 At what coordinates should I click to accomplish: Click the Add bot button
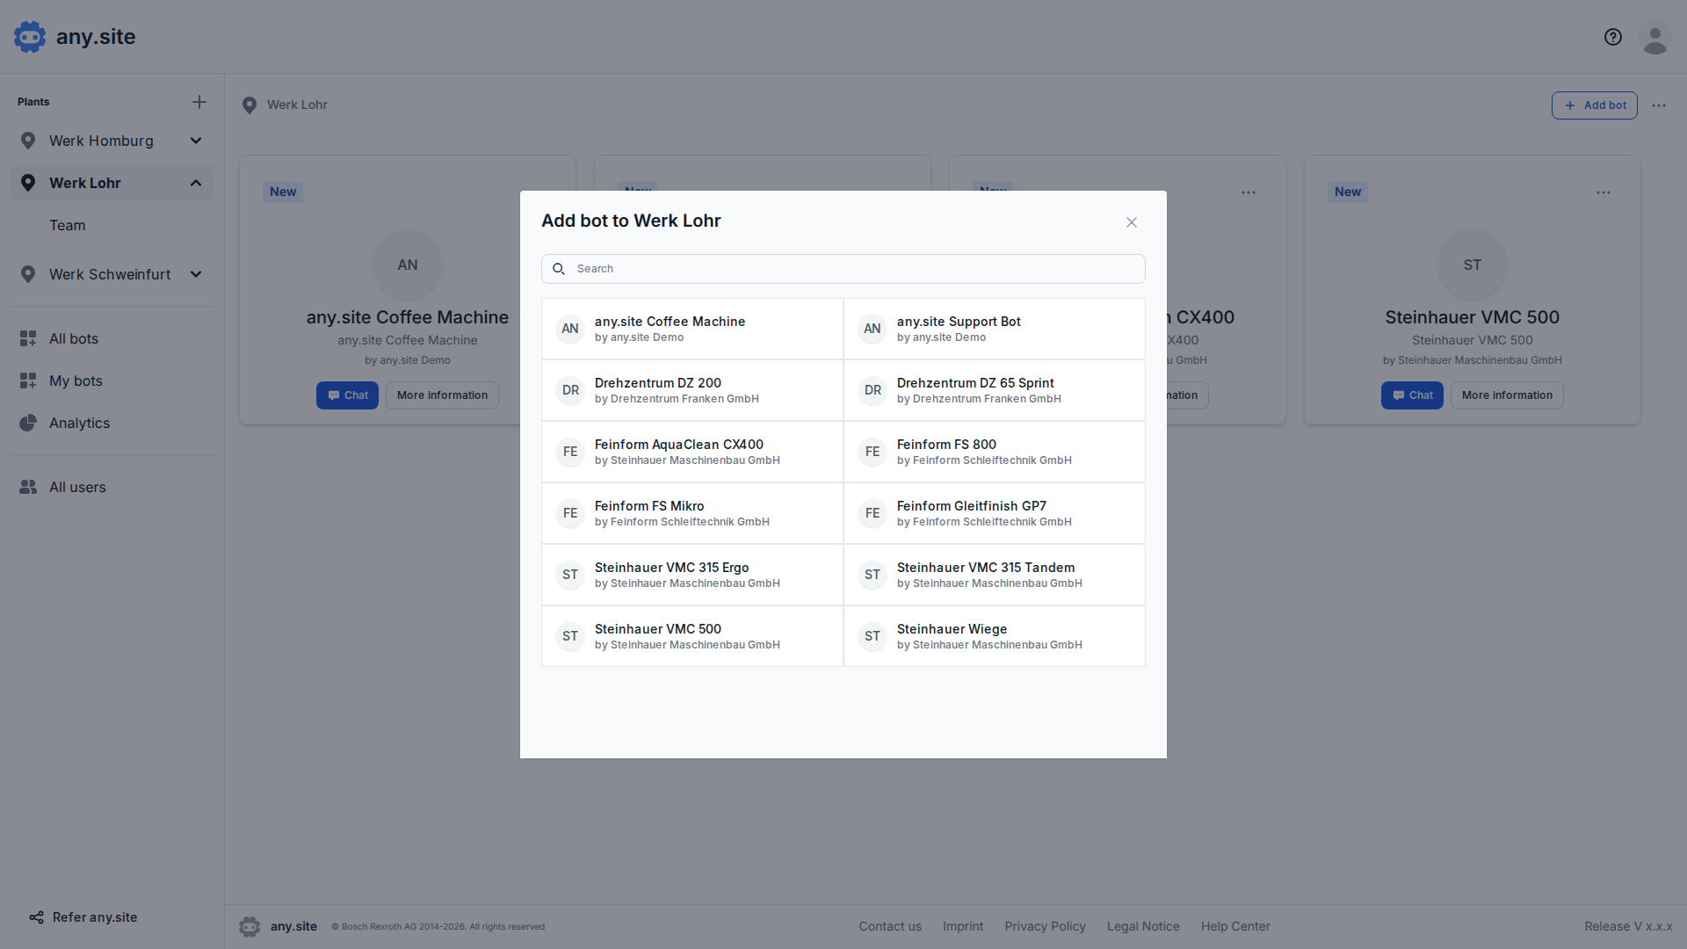coord(1594,105)
